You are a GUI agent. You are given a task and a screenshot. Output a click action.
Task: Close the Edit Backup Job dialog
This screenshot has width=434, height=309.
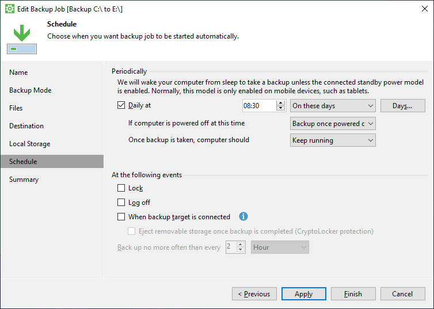click(x=425, y=9)
